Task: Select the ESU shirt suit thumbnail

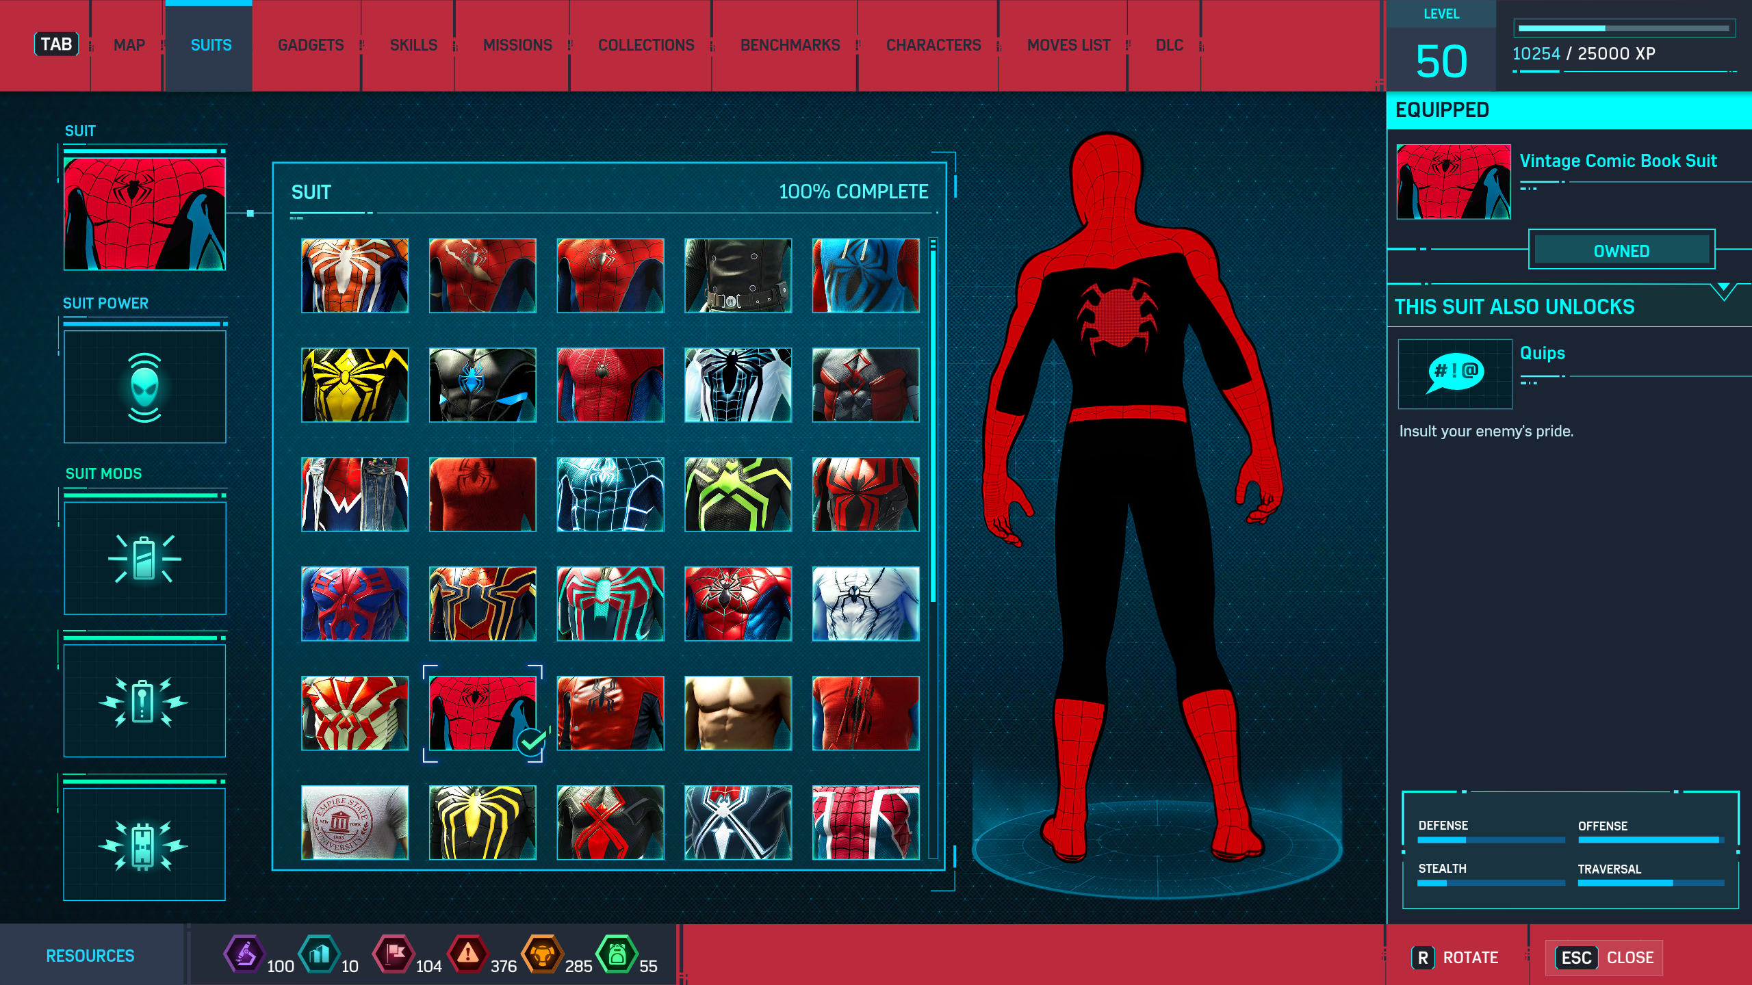Action: tap(355, 822)
